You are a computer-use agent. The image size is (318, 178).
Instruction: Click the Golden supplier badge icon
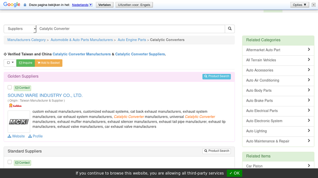coord(16,106)
